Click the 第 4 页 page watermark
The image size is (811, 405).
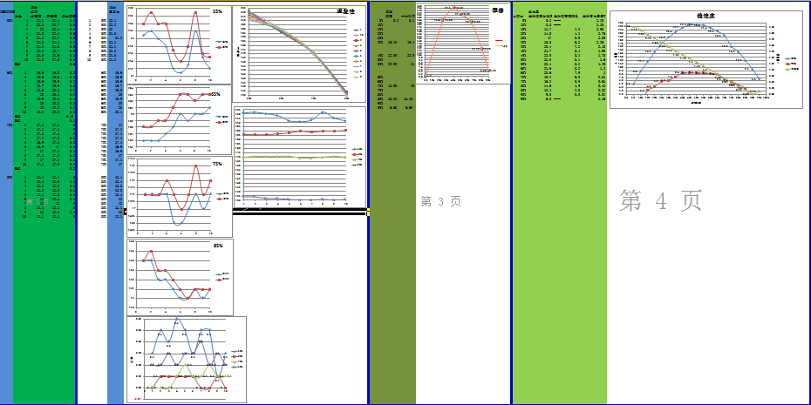click(660, 200)
